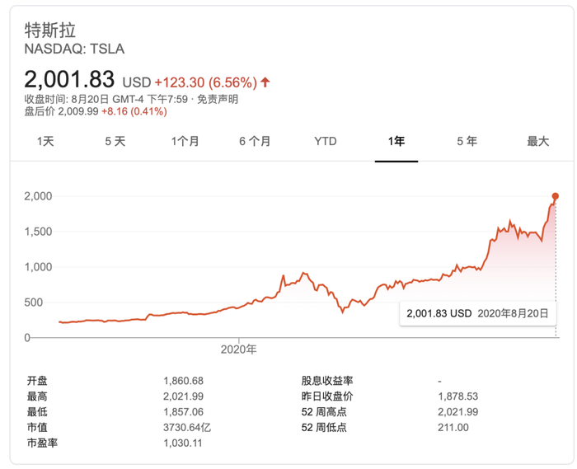Click the 最高 value 2,021.99
Image resolution: width=577 pixels, height=469 pixels.
pos(183,396)
